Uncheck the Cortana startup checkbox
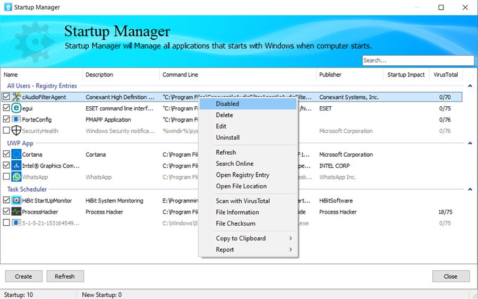This screenshot has width=478, height=299. click(x=6, y=154)
